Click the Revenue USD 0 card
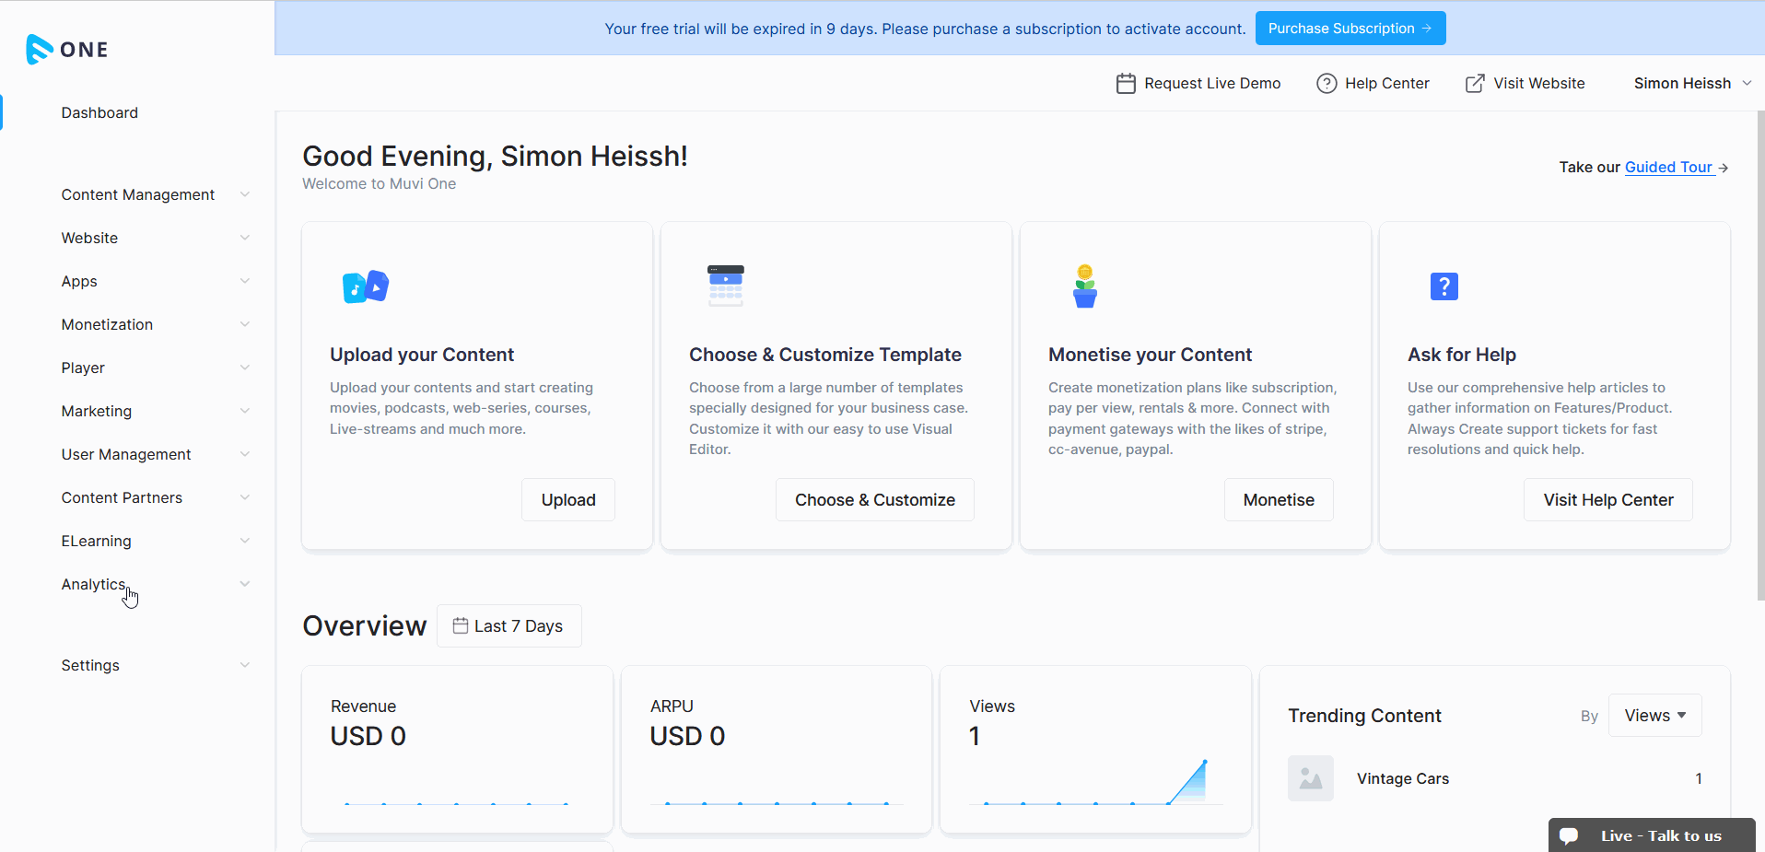Viewport: 1765px width, 852px height. (457, 750)
